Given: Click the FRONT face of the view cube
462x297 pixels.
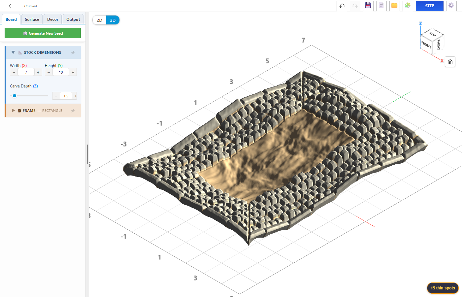Looking at the screenshot, I should coord(426,44).
